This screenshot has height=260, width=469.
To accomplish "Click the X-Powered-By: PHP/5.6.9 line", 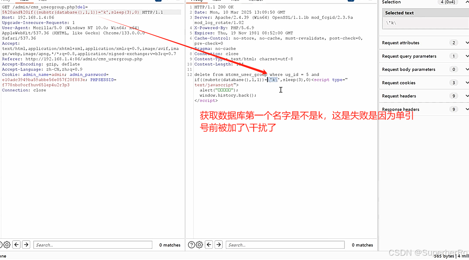I will 224,28.
